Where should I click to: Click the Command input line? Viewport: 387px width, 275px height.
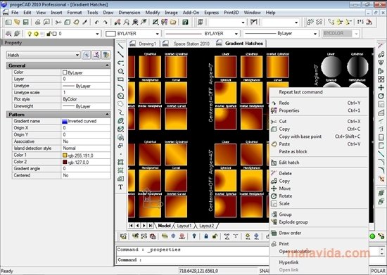click(x=193, y=260)
